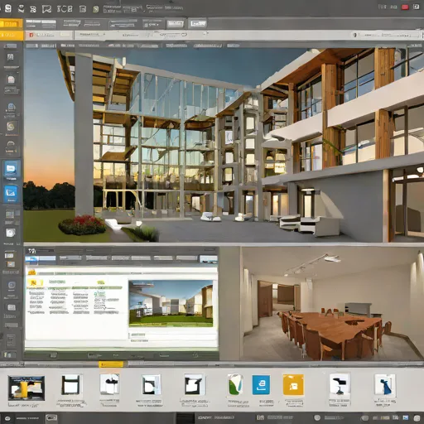This screenshot has width=424, height=424.
Task: Click the linked-nodes icon in top toolbar
Action: (33, 9)
